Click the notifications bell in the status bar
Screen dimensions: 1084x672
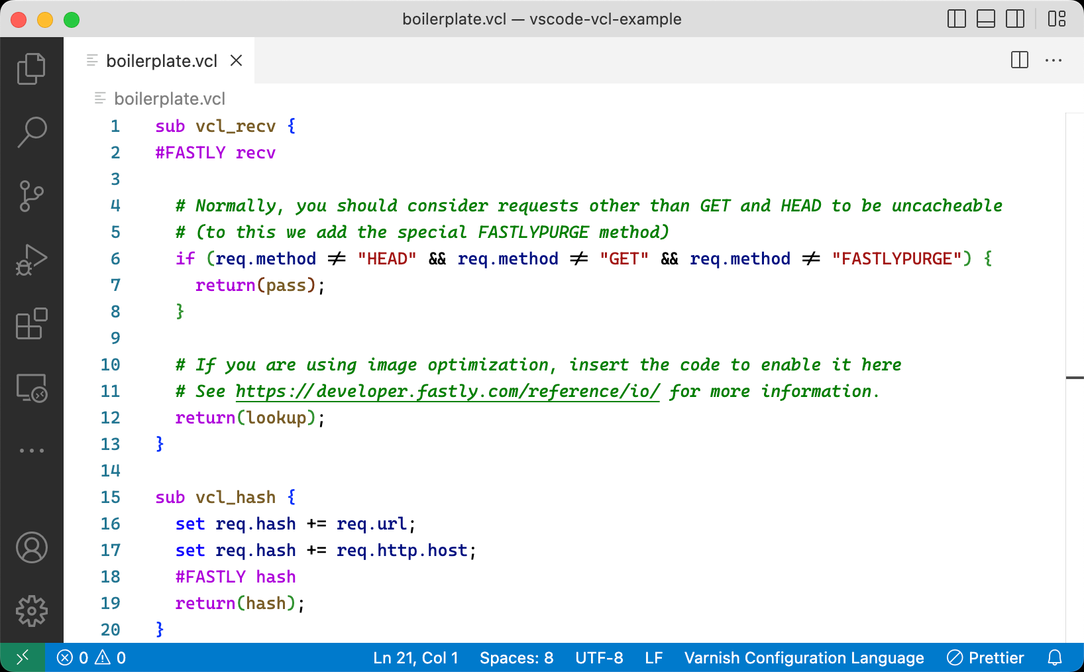[x=1055, y=657]
